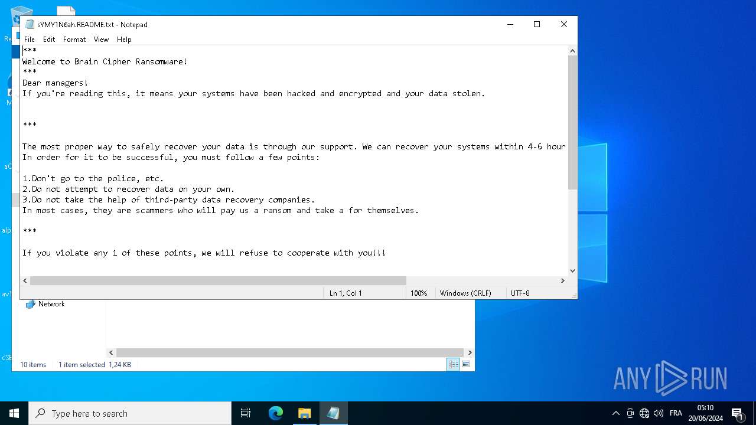
Task: Click the Notepad vertical scrollbar thumb
Action: (572, 123)
